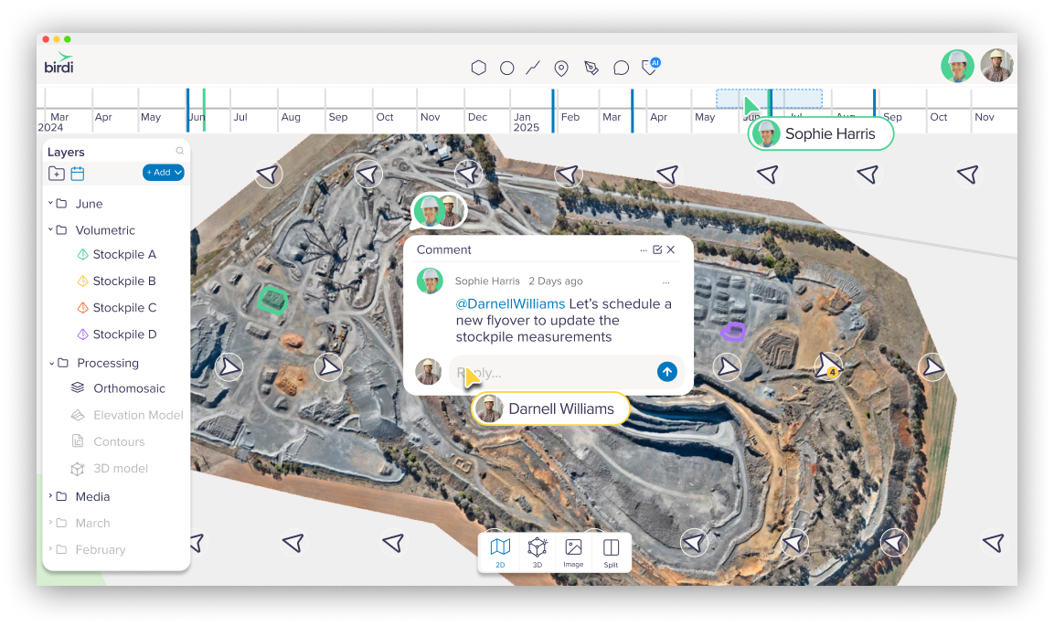Mention DarnellWilliams via the highlighted link
This screenshot has width=1054, height=626.
click(510, 303)
